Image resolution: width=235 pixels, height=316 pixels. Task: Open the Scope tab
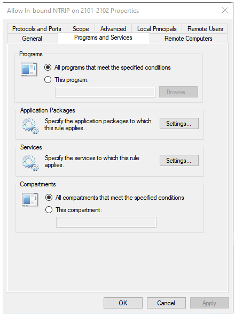click(81, 29)
